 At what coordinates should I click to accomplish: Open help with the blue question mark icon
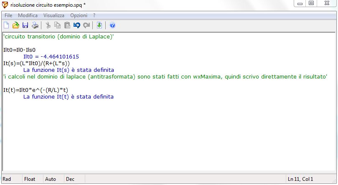click(112, 25)
